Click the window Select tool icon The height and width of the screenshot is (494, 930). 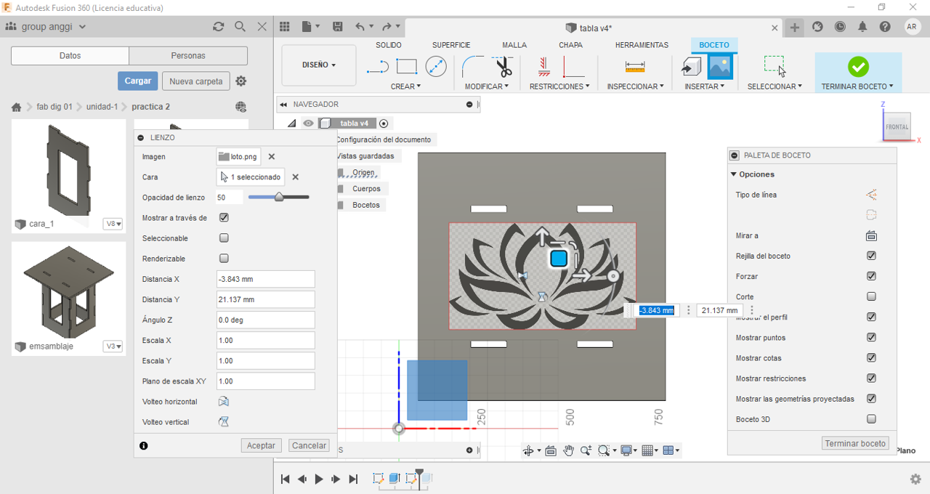(x=775, y=66)
